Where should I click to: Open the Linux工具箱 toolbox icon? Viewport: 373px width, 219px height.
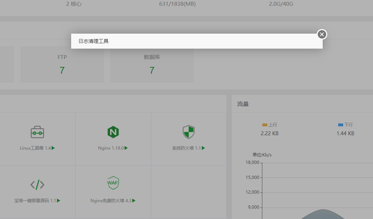(37, 132)
